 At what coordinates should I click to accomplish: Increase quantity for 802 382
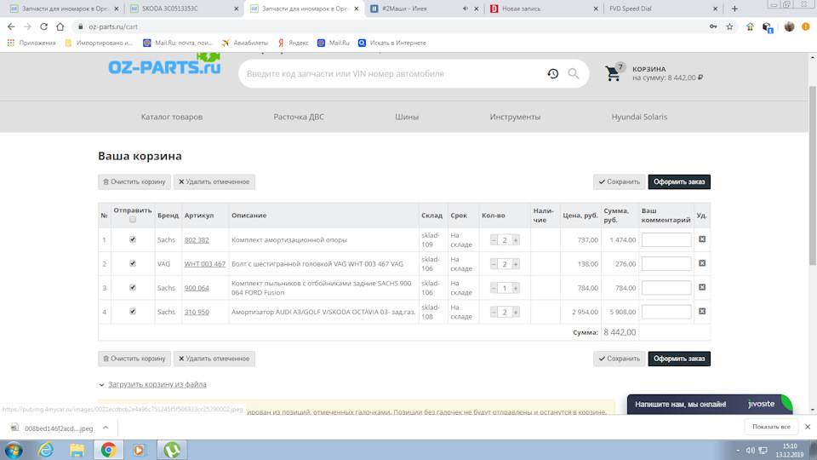point(516,240)
